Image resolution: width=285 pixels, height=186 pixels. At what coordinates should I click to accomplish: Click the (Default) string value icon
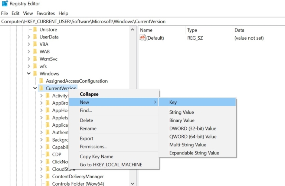click(x=142, y=37)
